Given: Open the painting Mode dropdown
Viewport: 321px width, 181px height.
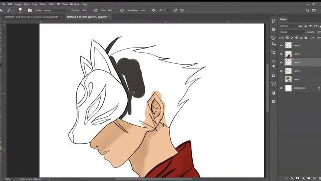Looking at the screenshot, I should (x=56, y=10).
